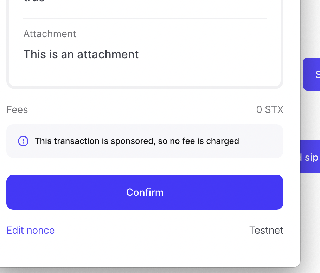This screenshot has width=320, height=273.
Task: Click the blue alert icon before the sponsored message
Action: pyautogui.click(x=23, y=141)
